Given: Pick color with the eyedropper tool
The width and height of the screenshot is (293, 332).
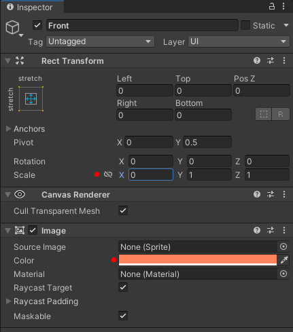Looking at the screenshot, I should point(284,260).
